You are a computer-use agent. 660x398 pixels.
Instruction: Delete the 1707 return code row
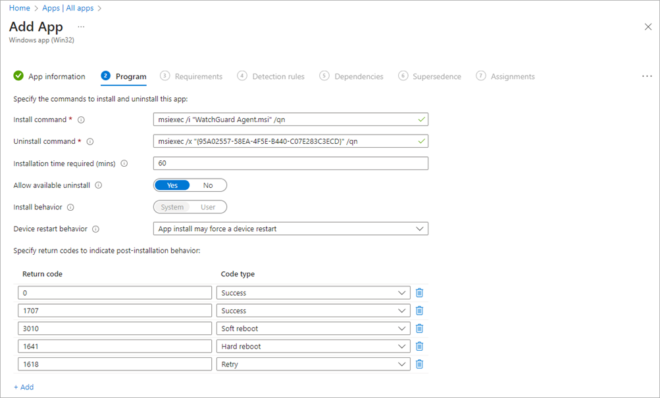tap(419, 311)
